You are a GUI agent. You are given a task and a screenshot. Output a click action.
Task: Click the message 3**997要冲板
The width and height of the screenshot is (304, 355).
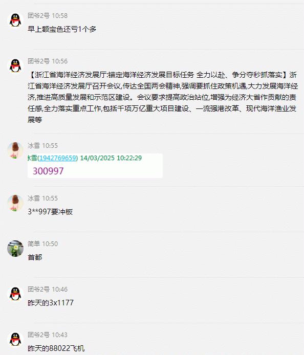pyautogui.click(x=50, y=212)
